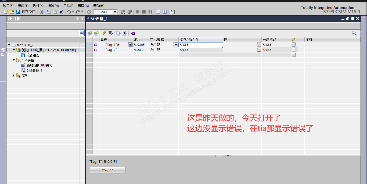Select 设备组态 in the project tree

tap(33, 55)
